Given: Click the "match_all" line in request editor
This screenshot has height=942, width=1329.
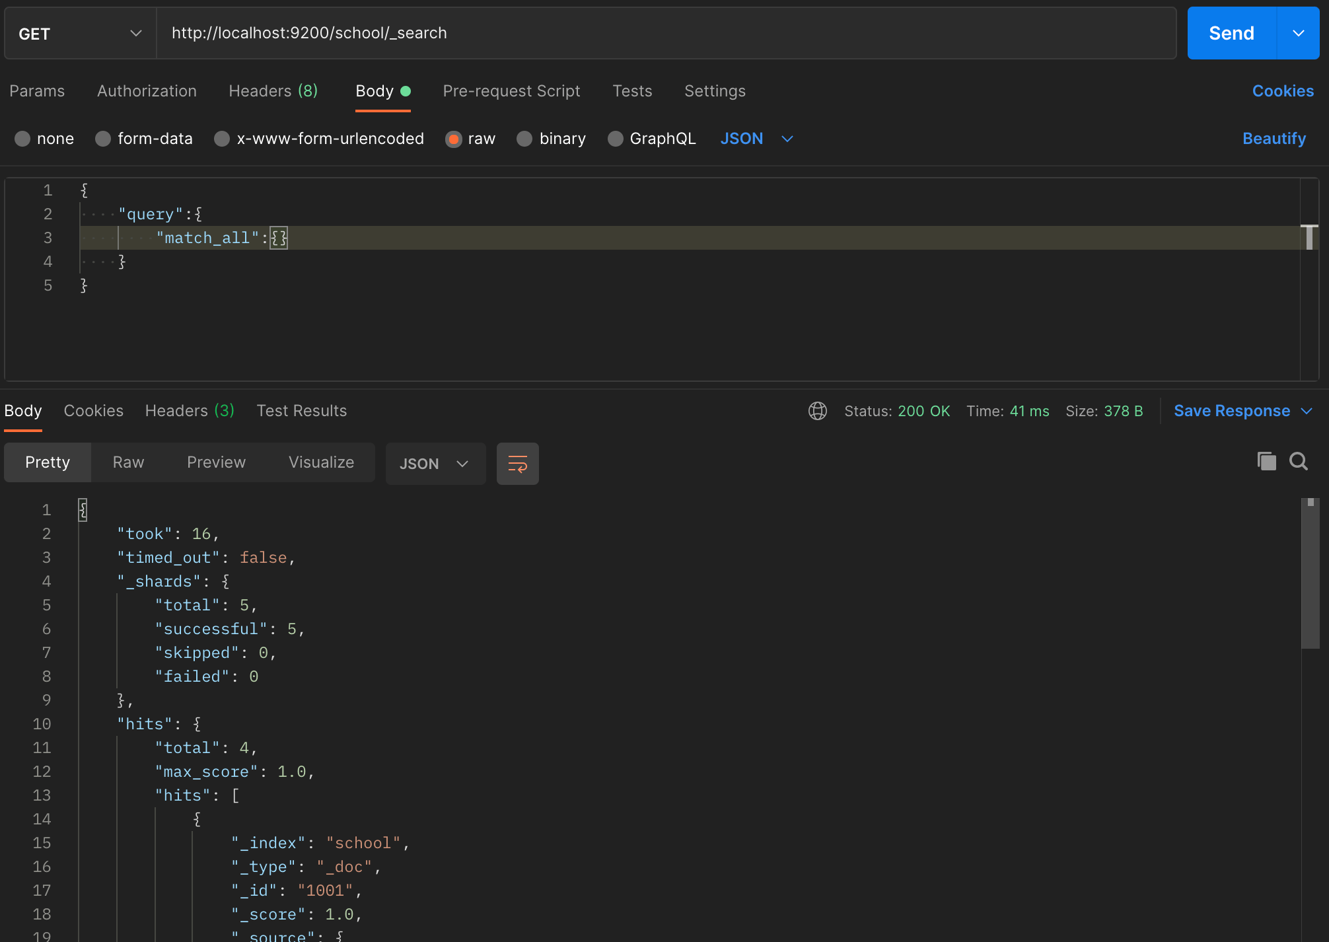Looking at the screenshot, I should coord(689,238).
